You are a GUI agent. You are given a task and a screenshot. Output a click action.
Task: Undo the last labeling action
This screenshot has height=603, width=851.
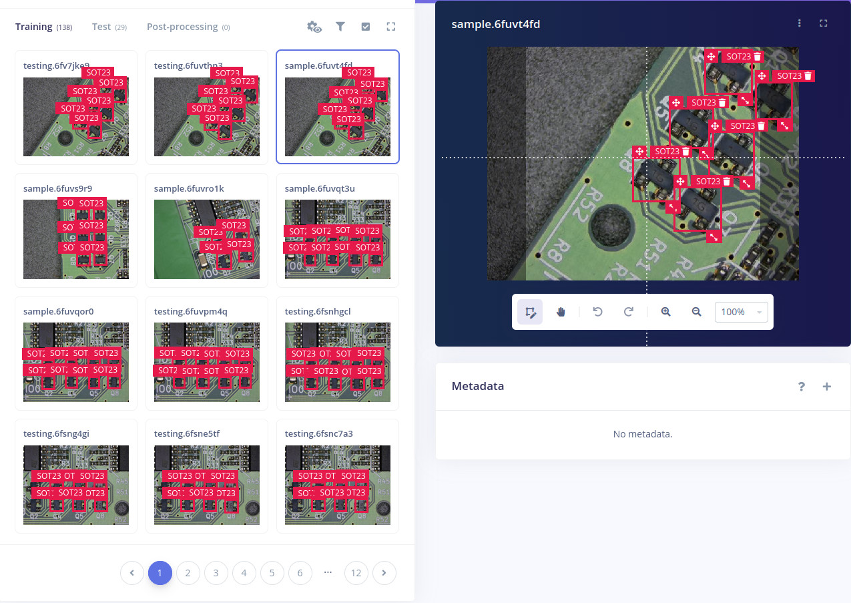tap(598, 312)
